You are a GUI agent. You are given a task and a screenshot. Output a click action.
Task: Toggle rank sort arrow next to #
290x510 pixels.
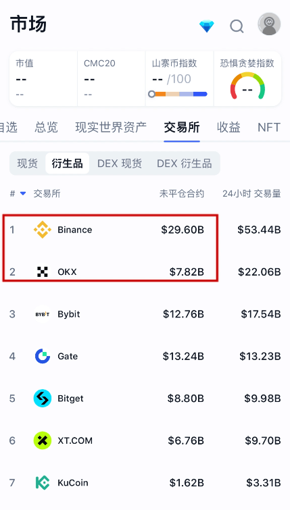click(23, 194)
